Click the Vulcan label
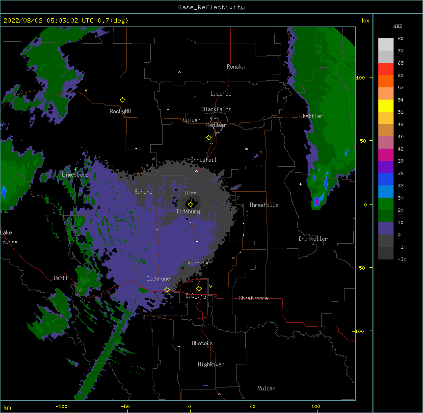Image resolution: width=423 pixels, height=413 pixels. (x=266, y=388)
